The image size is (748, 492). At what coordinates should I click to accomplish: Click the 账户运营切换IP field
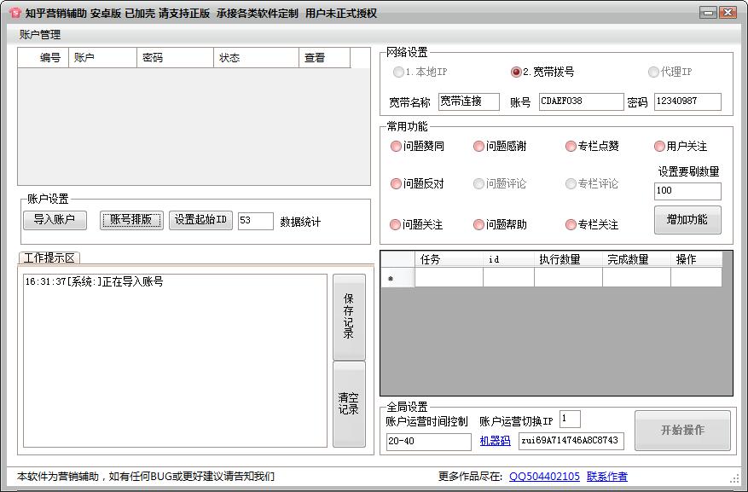tap(570, 420)
